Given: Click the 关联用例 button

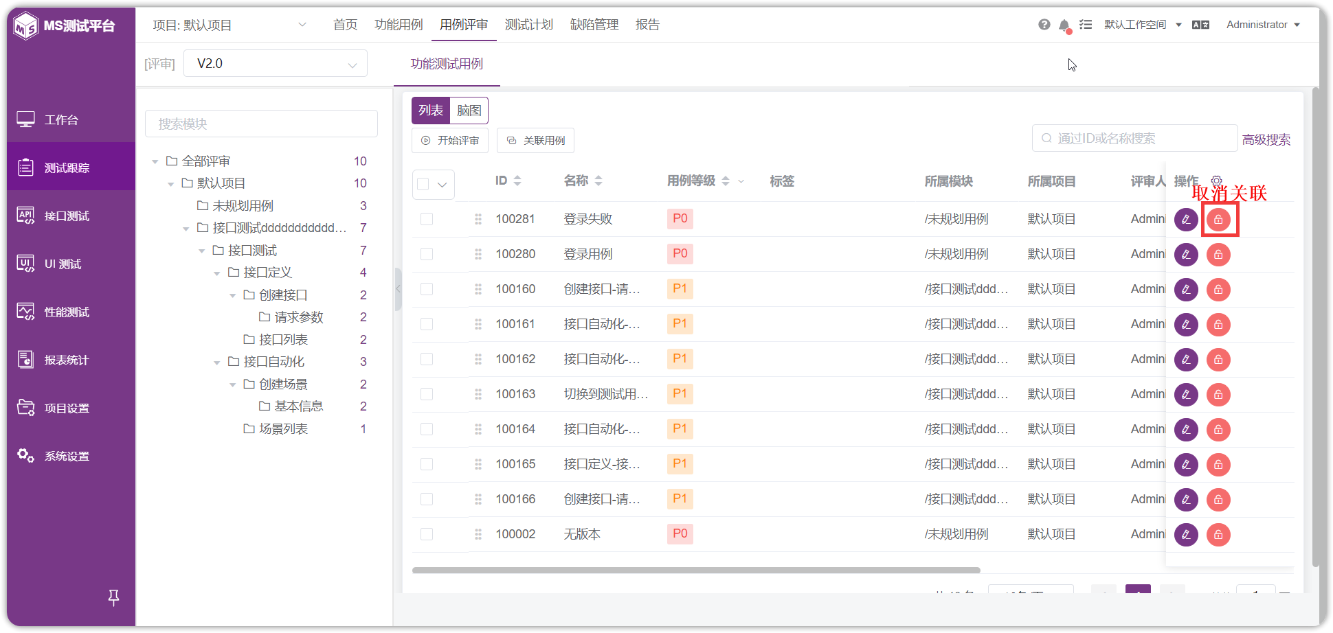Looking at the screenshot, I should (x=535, y=140).
